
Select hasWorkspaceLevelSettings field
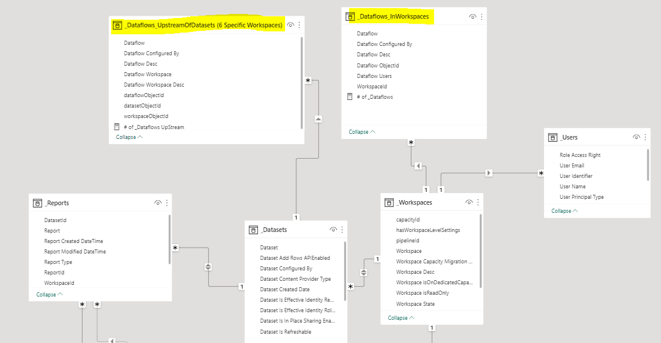point(428,230)
